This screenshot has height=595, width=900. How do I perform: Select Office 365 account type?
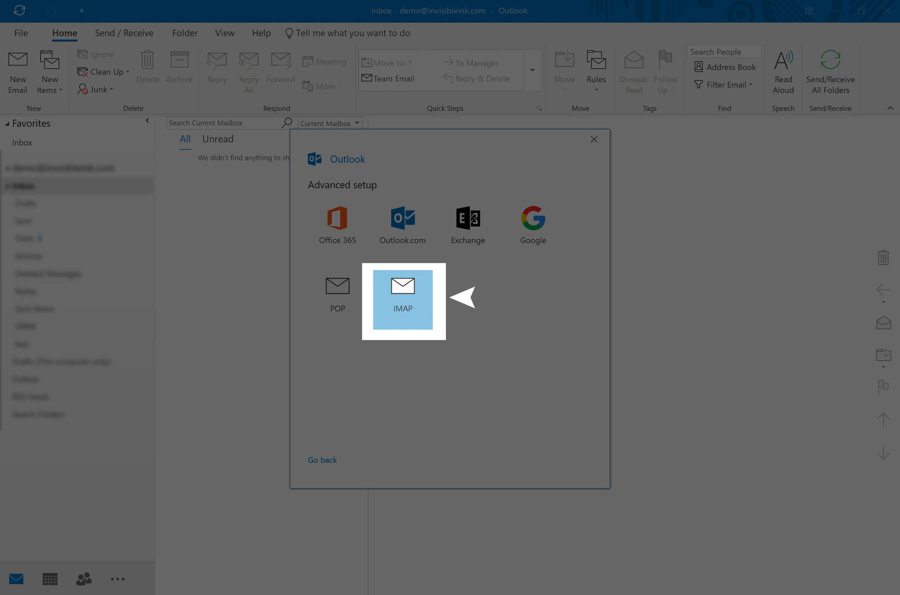(337, 225)
